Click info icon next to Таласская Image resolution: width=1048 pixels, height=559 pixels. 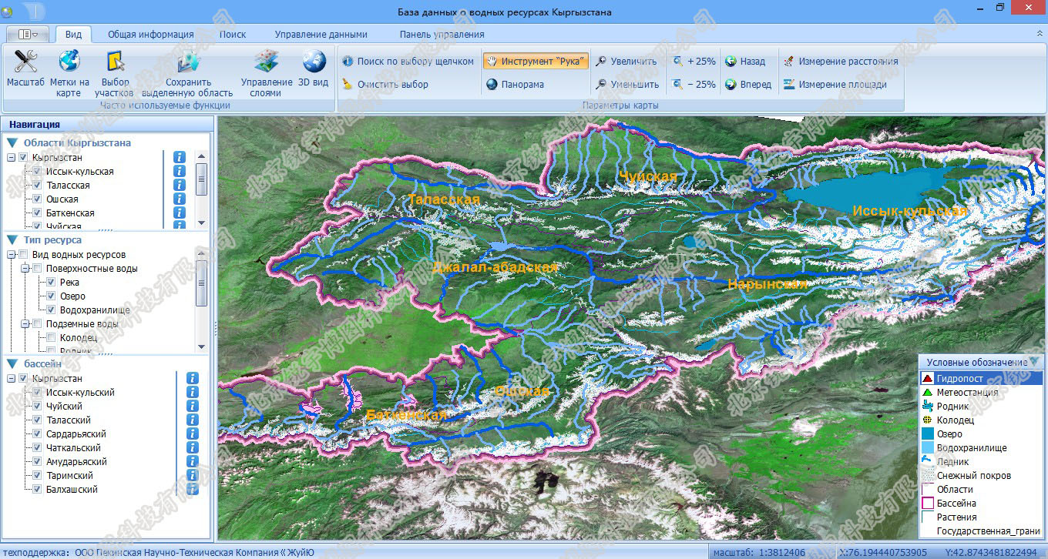point(180,185)
